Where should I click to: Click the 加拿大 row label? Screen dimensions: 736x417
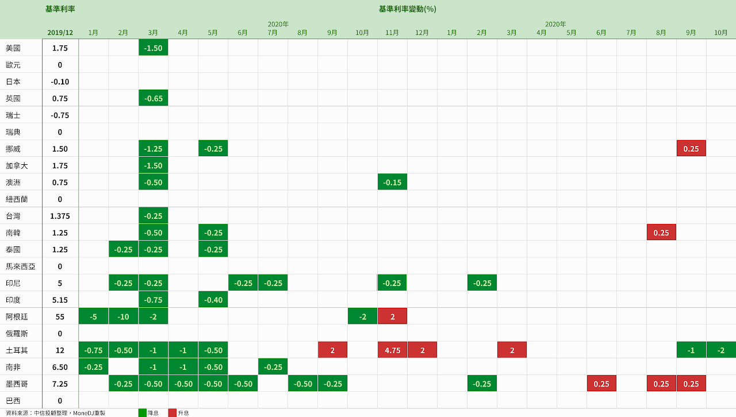[x=17, y=165]
